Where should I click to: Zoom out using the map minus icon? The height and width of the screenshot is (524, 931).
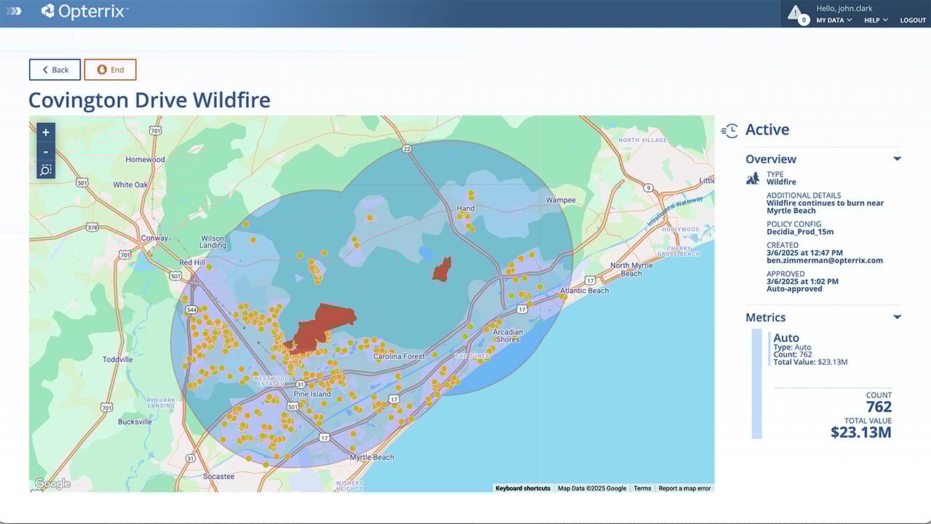tap(45, 150)
